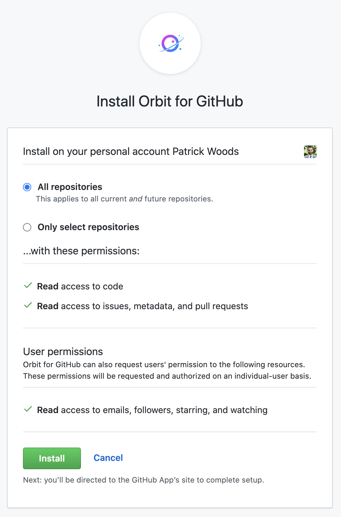
Task: Click the Orbit planet logo
Action: point(170,43)
